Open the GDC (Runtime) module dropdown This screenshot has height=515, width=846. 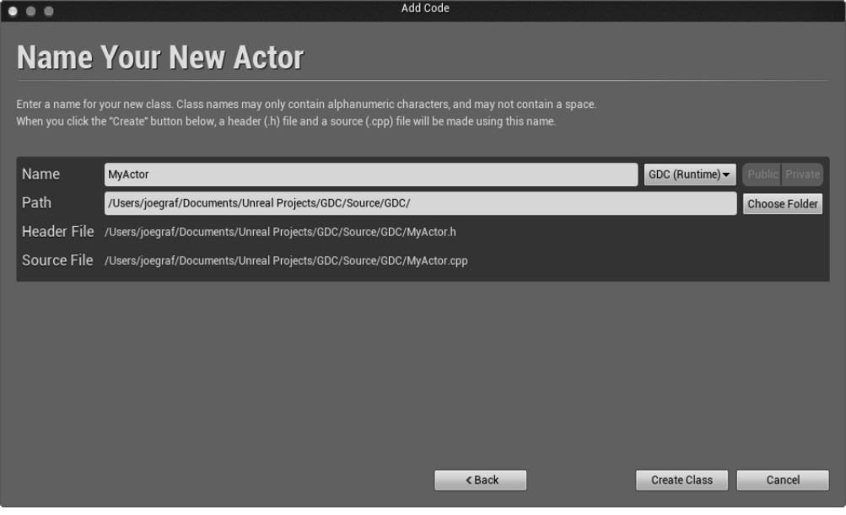[689, 174]
